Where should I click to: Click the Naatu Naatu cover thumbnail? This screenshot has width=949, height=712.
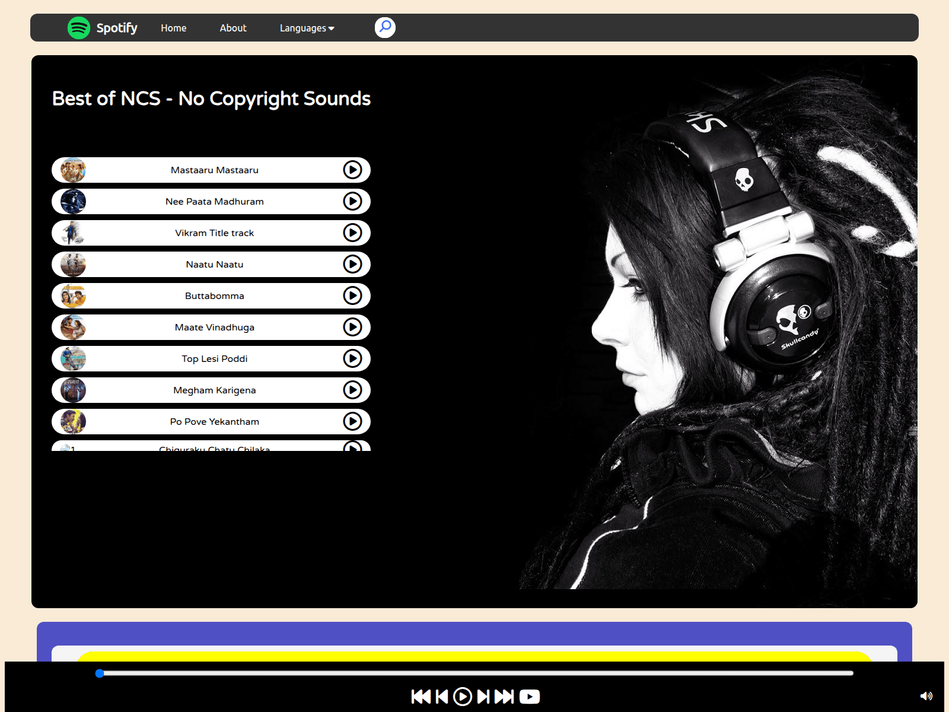click(73, 264)
